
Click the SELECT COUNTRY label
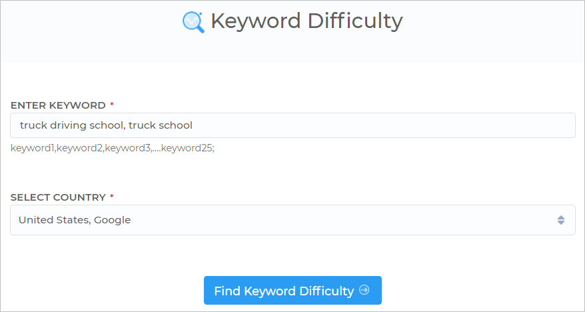click(x=58, y=197)
